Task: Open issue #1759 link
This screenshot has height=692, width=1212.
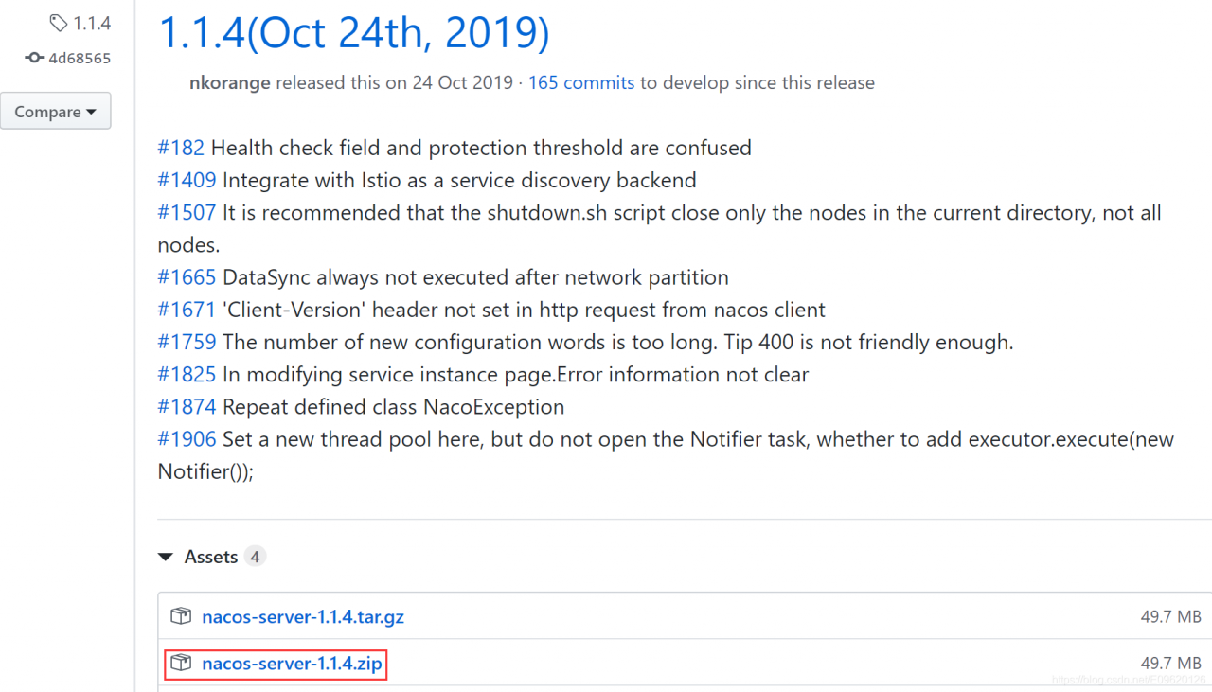Action: pos(187,342)
